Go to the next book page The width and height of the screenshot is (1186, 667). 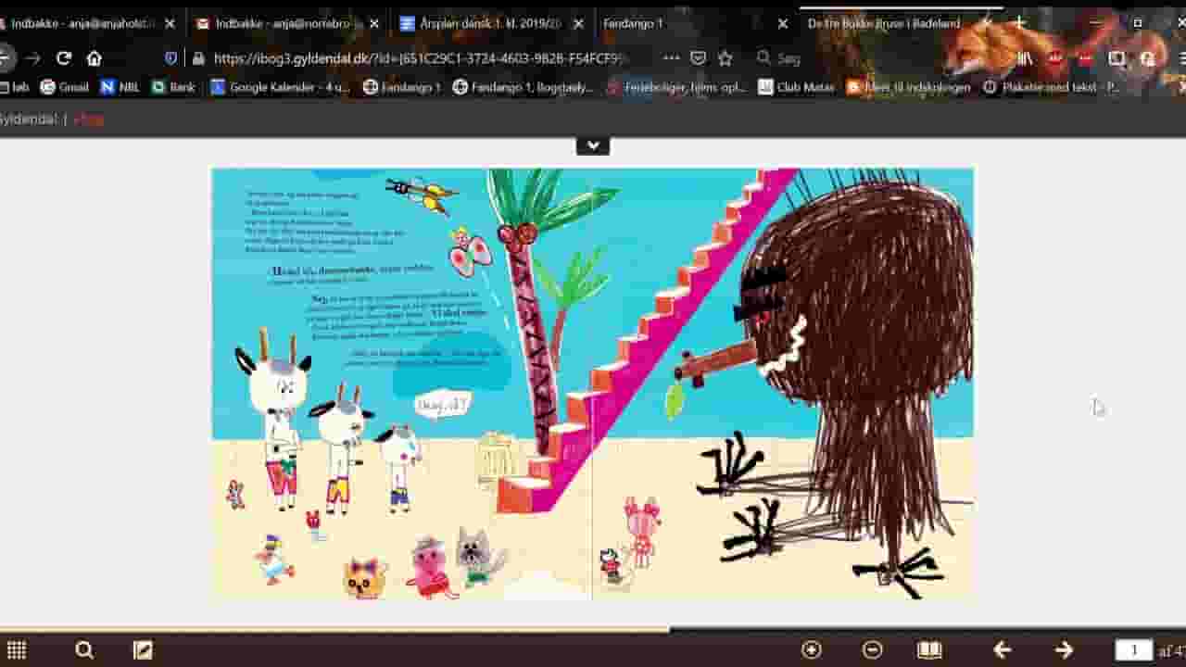[1064, 650]
